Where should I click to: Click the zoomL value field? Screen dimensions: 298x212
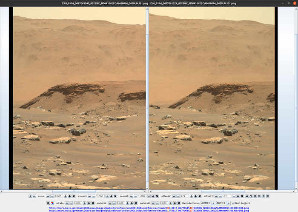(100, 196)
